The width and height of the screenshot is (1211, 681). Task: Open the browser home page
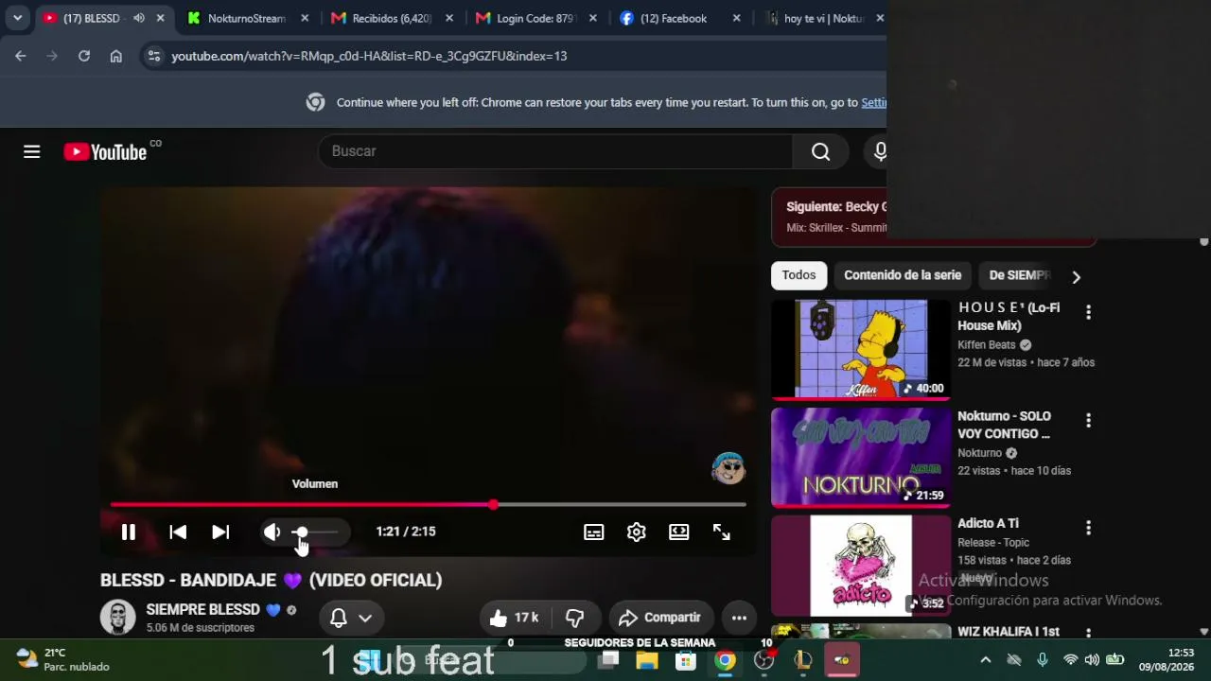116,56
